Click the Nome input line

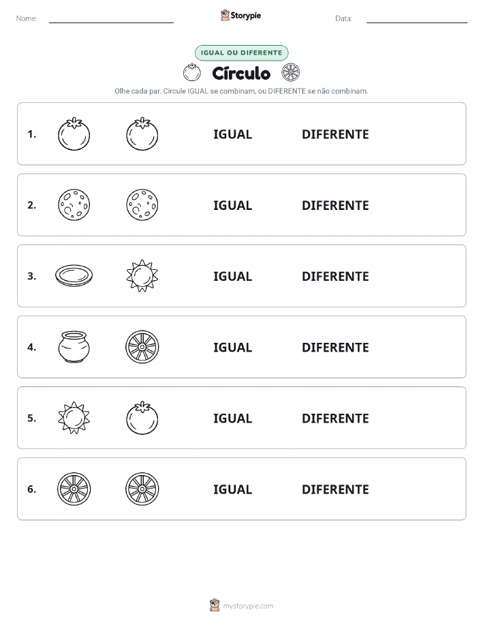(111, 19)
